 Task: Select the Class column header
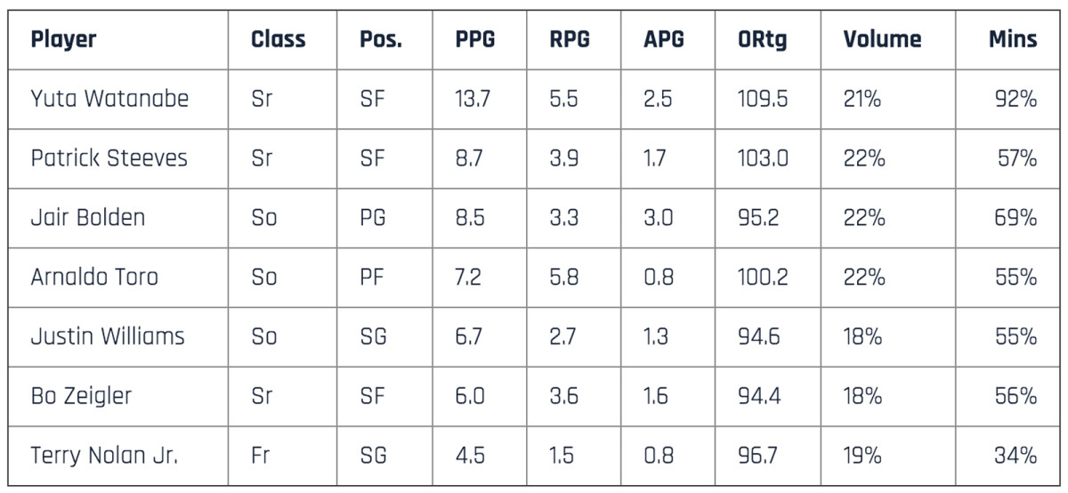pos(278,39)
